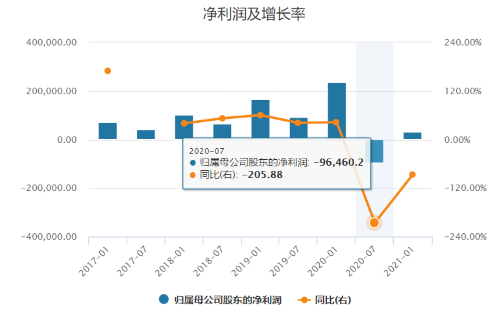Click the left axis value 200,000.00
Screen dimensions: 499x314
click(52, 91)
